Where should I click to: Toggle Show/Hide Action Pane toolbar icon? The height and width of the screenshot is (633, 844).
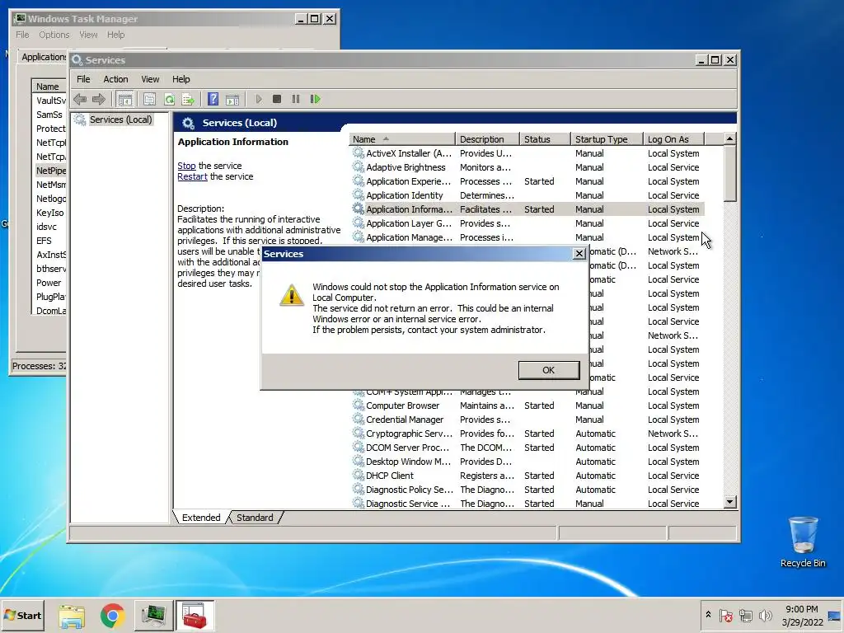(x=232, y=99)
